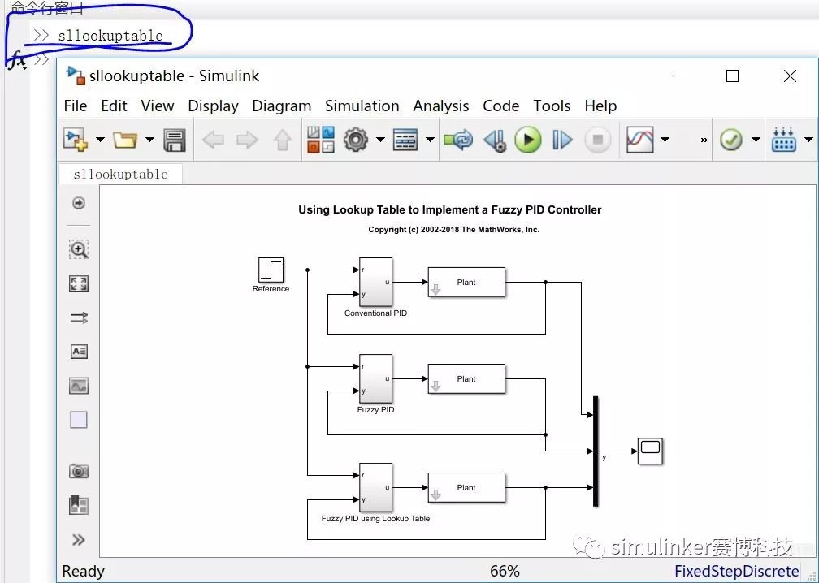Open the Edit menu
Image resolution: width=819 pixels, height=583 pixels.
coord(114,106)
